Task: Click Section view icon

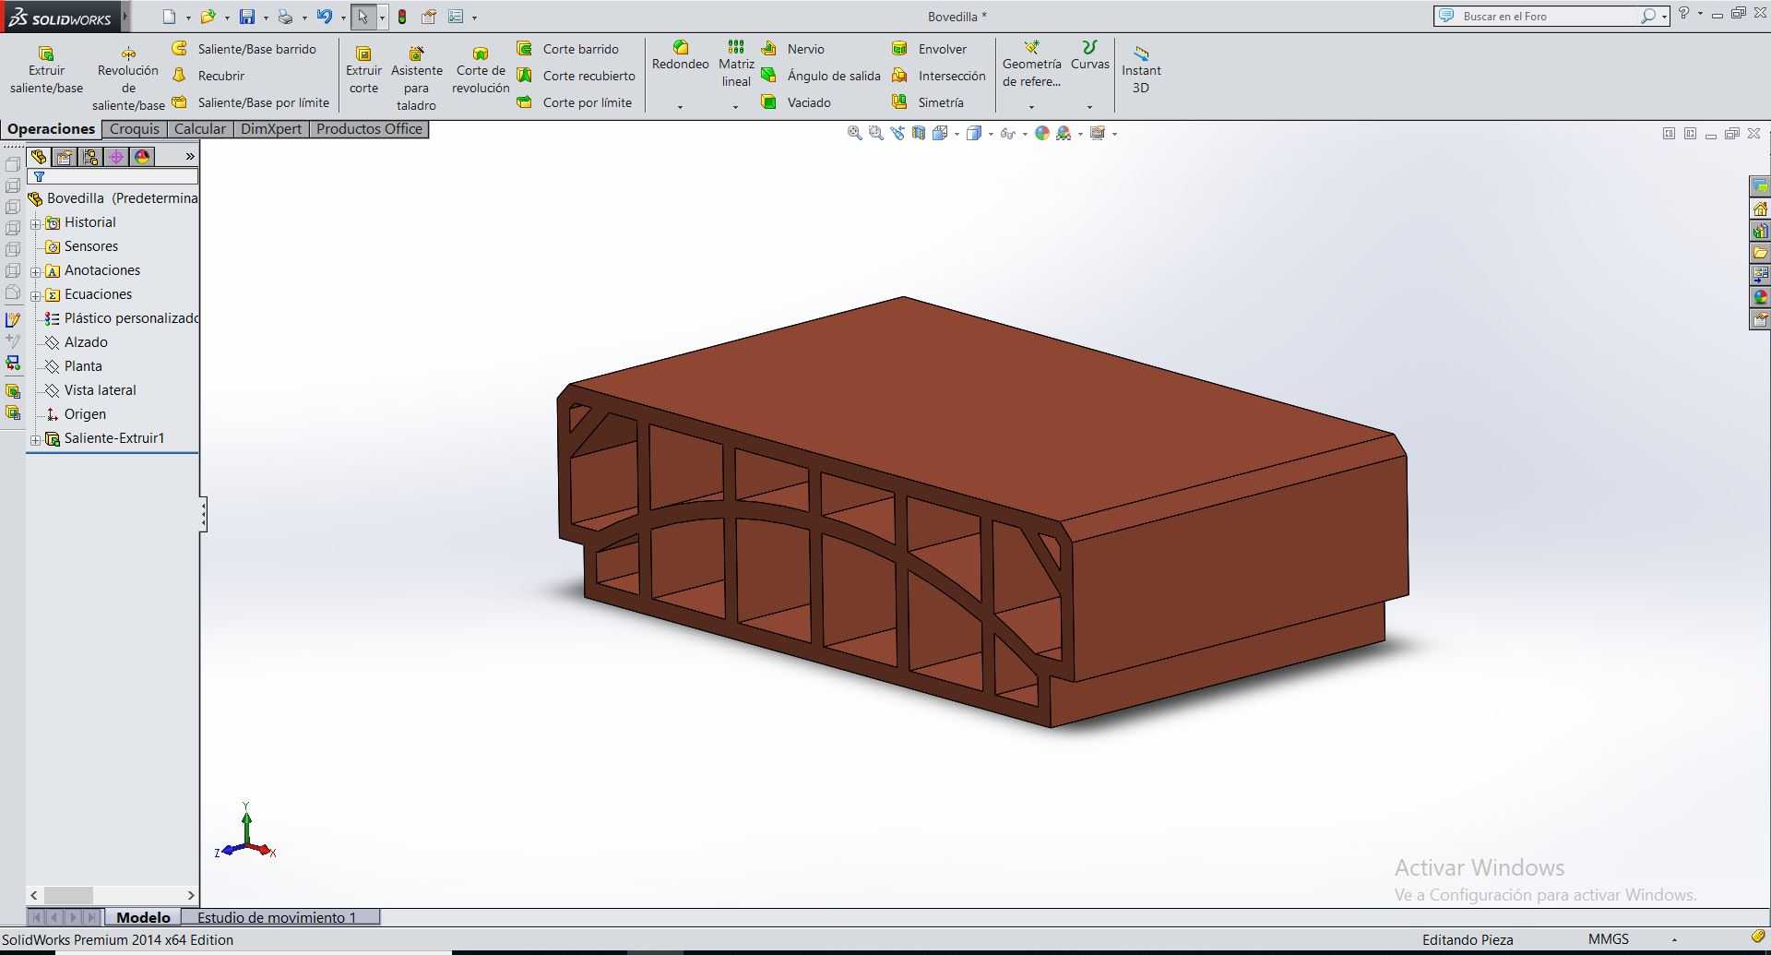Action: [x=919, y=134]
